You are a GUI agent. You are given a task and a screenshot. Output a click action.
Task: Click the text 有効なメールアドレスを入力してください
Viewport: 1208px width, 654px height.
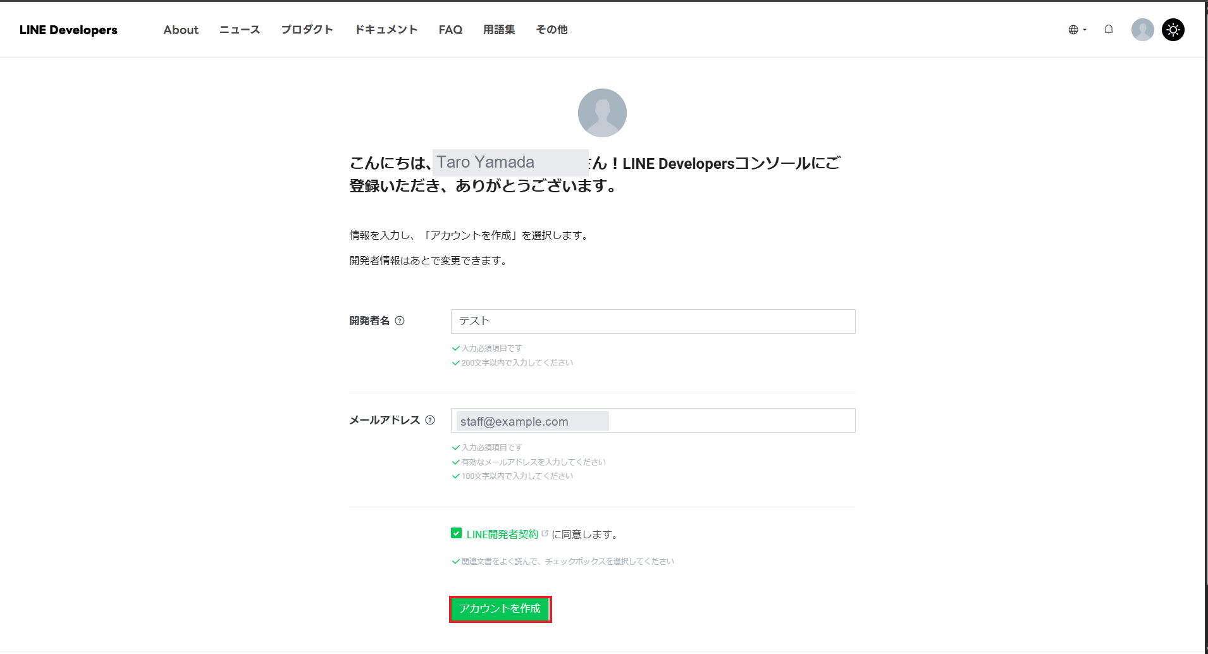[x=534, y=462]
